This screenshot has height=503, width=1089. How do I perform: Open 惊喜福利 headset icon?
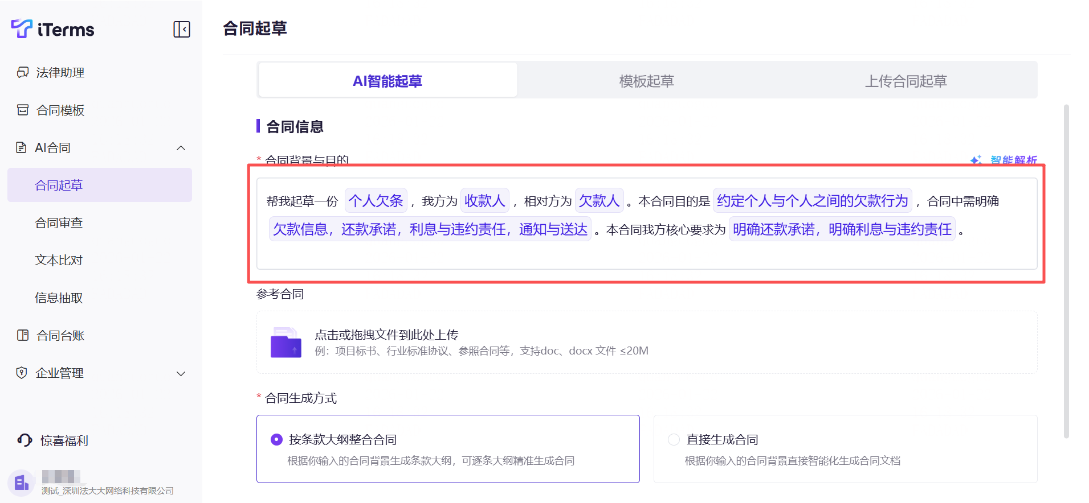[x=25, y=440]
